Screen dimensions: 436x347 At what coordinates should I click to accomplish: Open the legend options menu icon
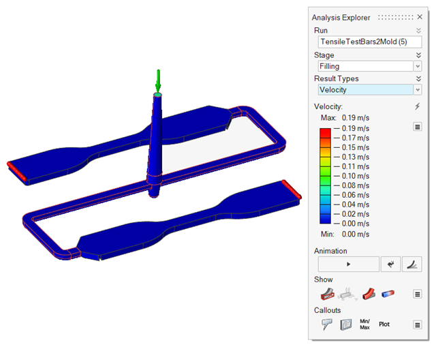click(x=417, y=127)
